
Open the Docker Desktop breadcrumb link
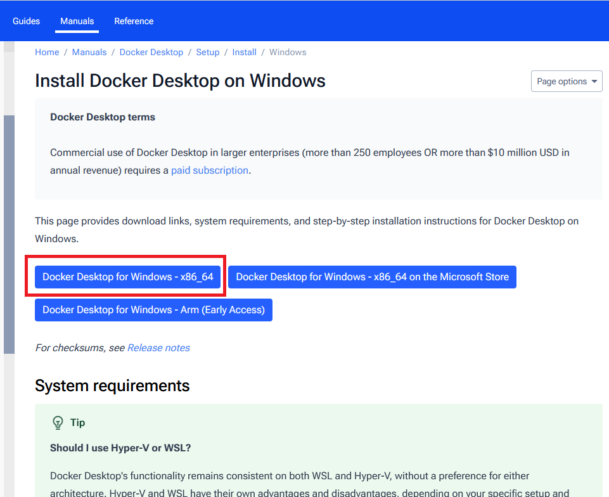point(151,52)
